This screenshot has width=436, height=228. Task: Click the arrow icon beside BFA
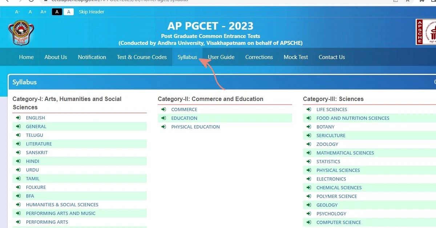click(18, 196)
